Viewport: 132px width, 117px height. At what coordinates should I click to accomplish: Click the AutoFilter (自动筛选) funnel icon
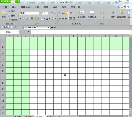click(121, 12)
